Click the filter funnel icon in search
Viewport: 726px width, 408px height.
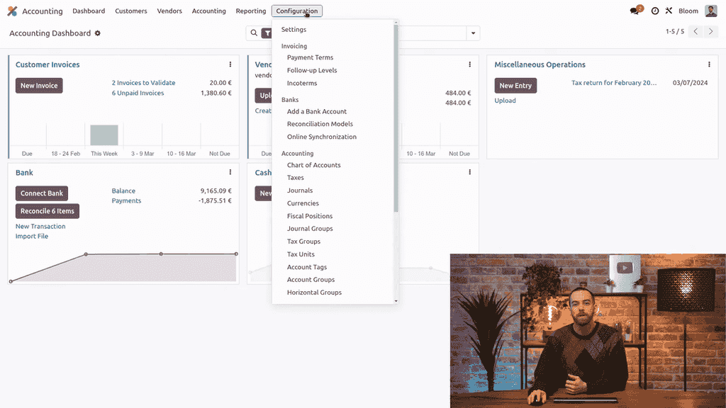click(x=267, y=33)
